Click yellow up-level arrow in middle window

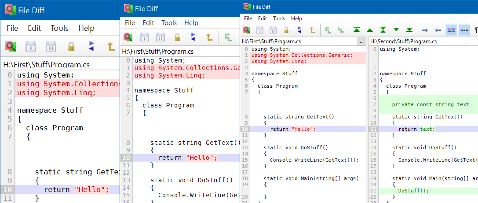pos(209,37)
